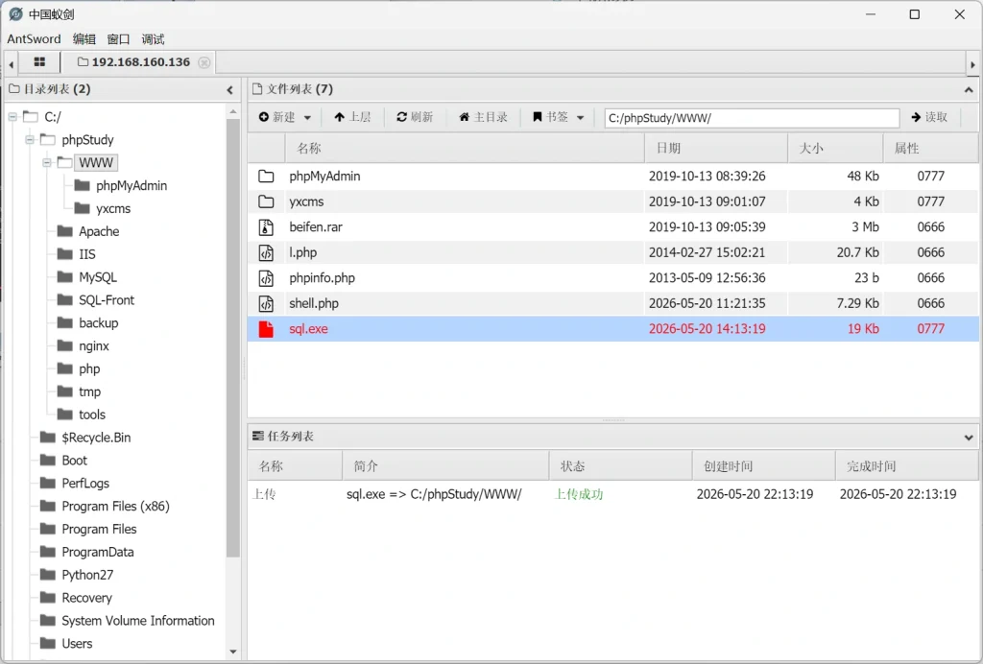Viewport: 983px width, 664px height.
Task: Select the sql.exe file name
Action: coord(308,329)
